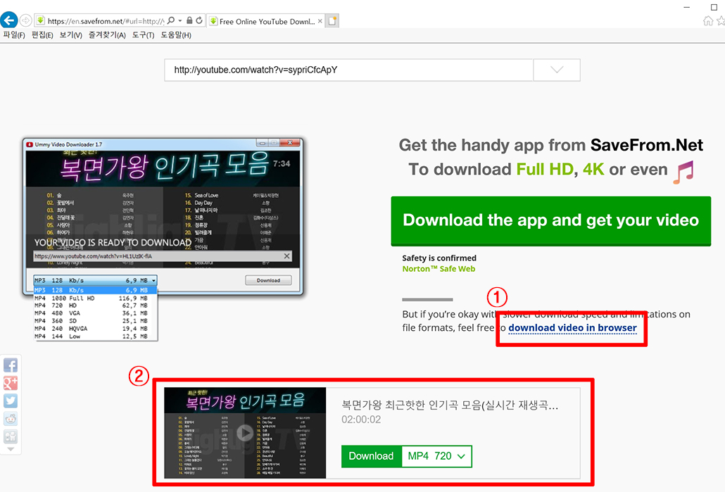This screenshot has height=492, width=725.
Task: Click the favicon on the Free Online YouTube tab
Action: click(213, 21)
